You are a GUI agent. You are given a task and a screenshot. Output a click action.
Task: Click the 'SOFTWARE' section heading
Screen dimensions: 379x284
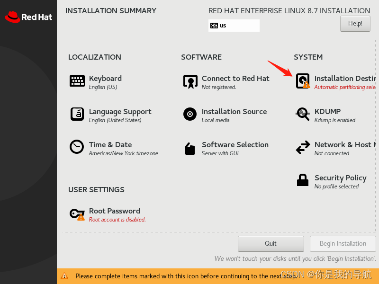pos(201,57)
